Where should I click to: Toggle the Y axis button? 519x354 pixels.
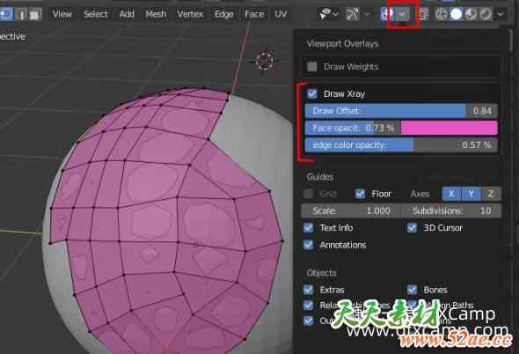(x=471, y=194)
